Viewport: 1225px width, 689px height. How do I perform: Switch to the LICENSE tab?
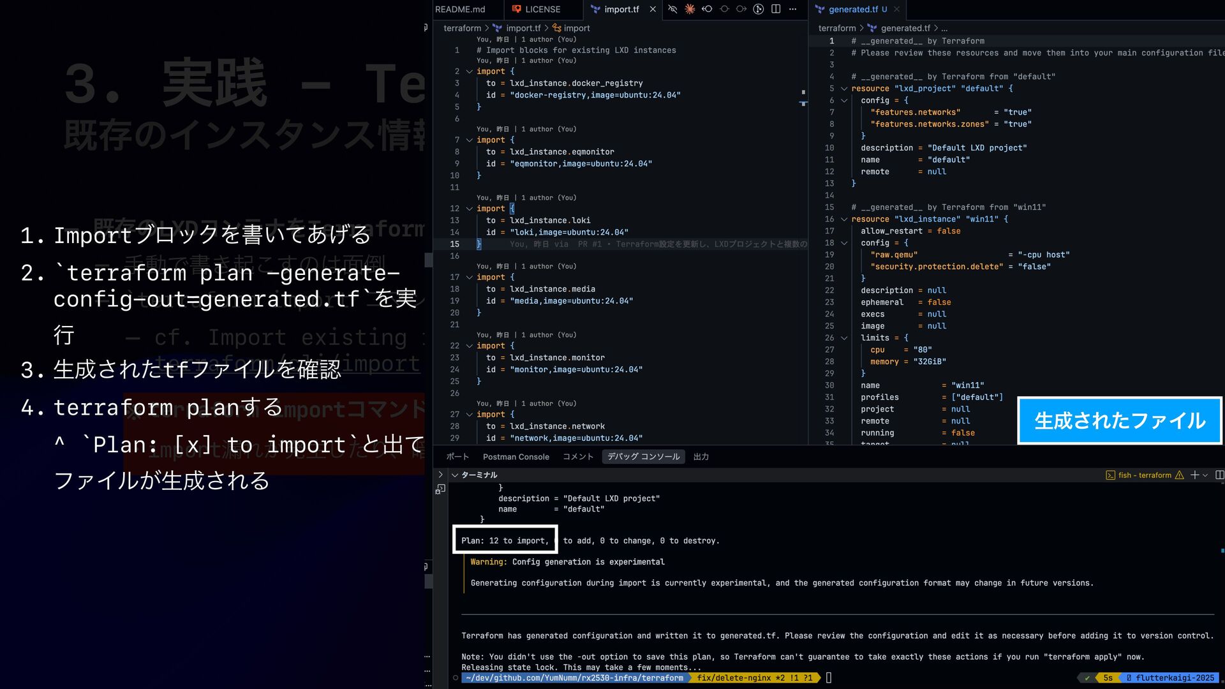coord(543,9)
